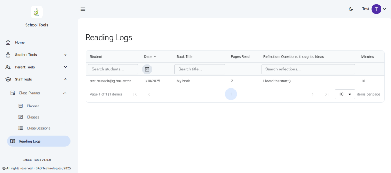Open the date filter calendar icon
Viewport: 391px width, 173px height.
[147, 69]
